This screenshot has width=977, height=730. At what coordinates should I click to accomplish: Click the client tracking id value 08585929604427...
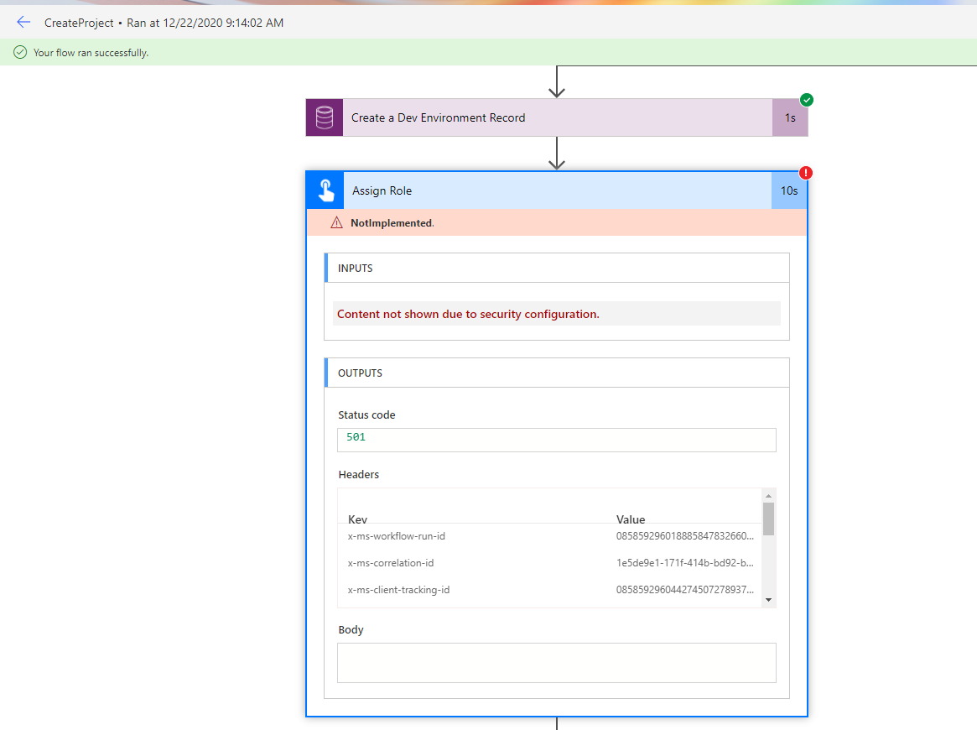[685, 590]
